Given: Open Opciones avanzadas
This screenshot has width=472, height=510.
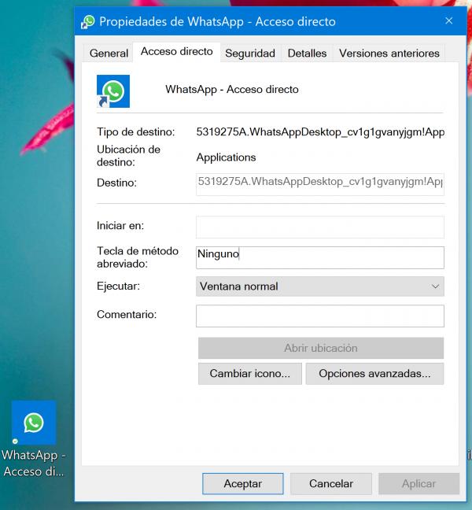Looking at the screenshot, I should click(374, 374).
